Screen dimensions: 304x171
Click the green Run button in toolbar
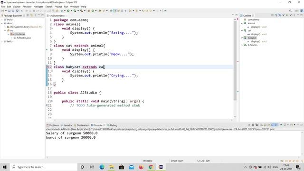pyautogui.click(x=68, y=11)
